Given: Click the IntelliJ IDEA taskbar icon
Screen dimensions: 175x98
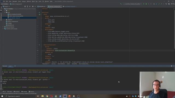Looking at the screenshot, I should (65, 96).
